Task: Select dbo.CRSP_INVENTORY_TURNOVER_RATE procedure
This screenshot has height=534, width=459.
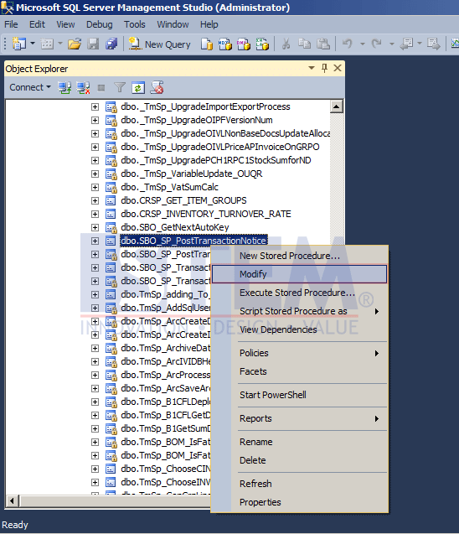Action: tap(206, 215)
